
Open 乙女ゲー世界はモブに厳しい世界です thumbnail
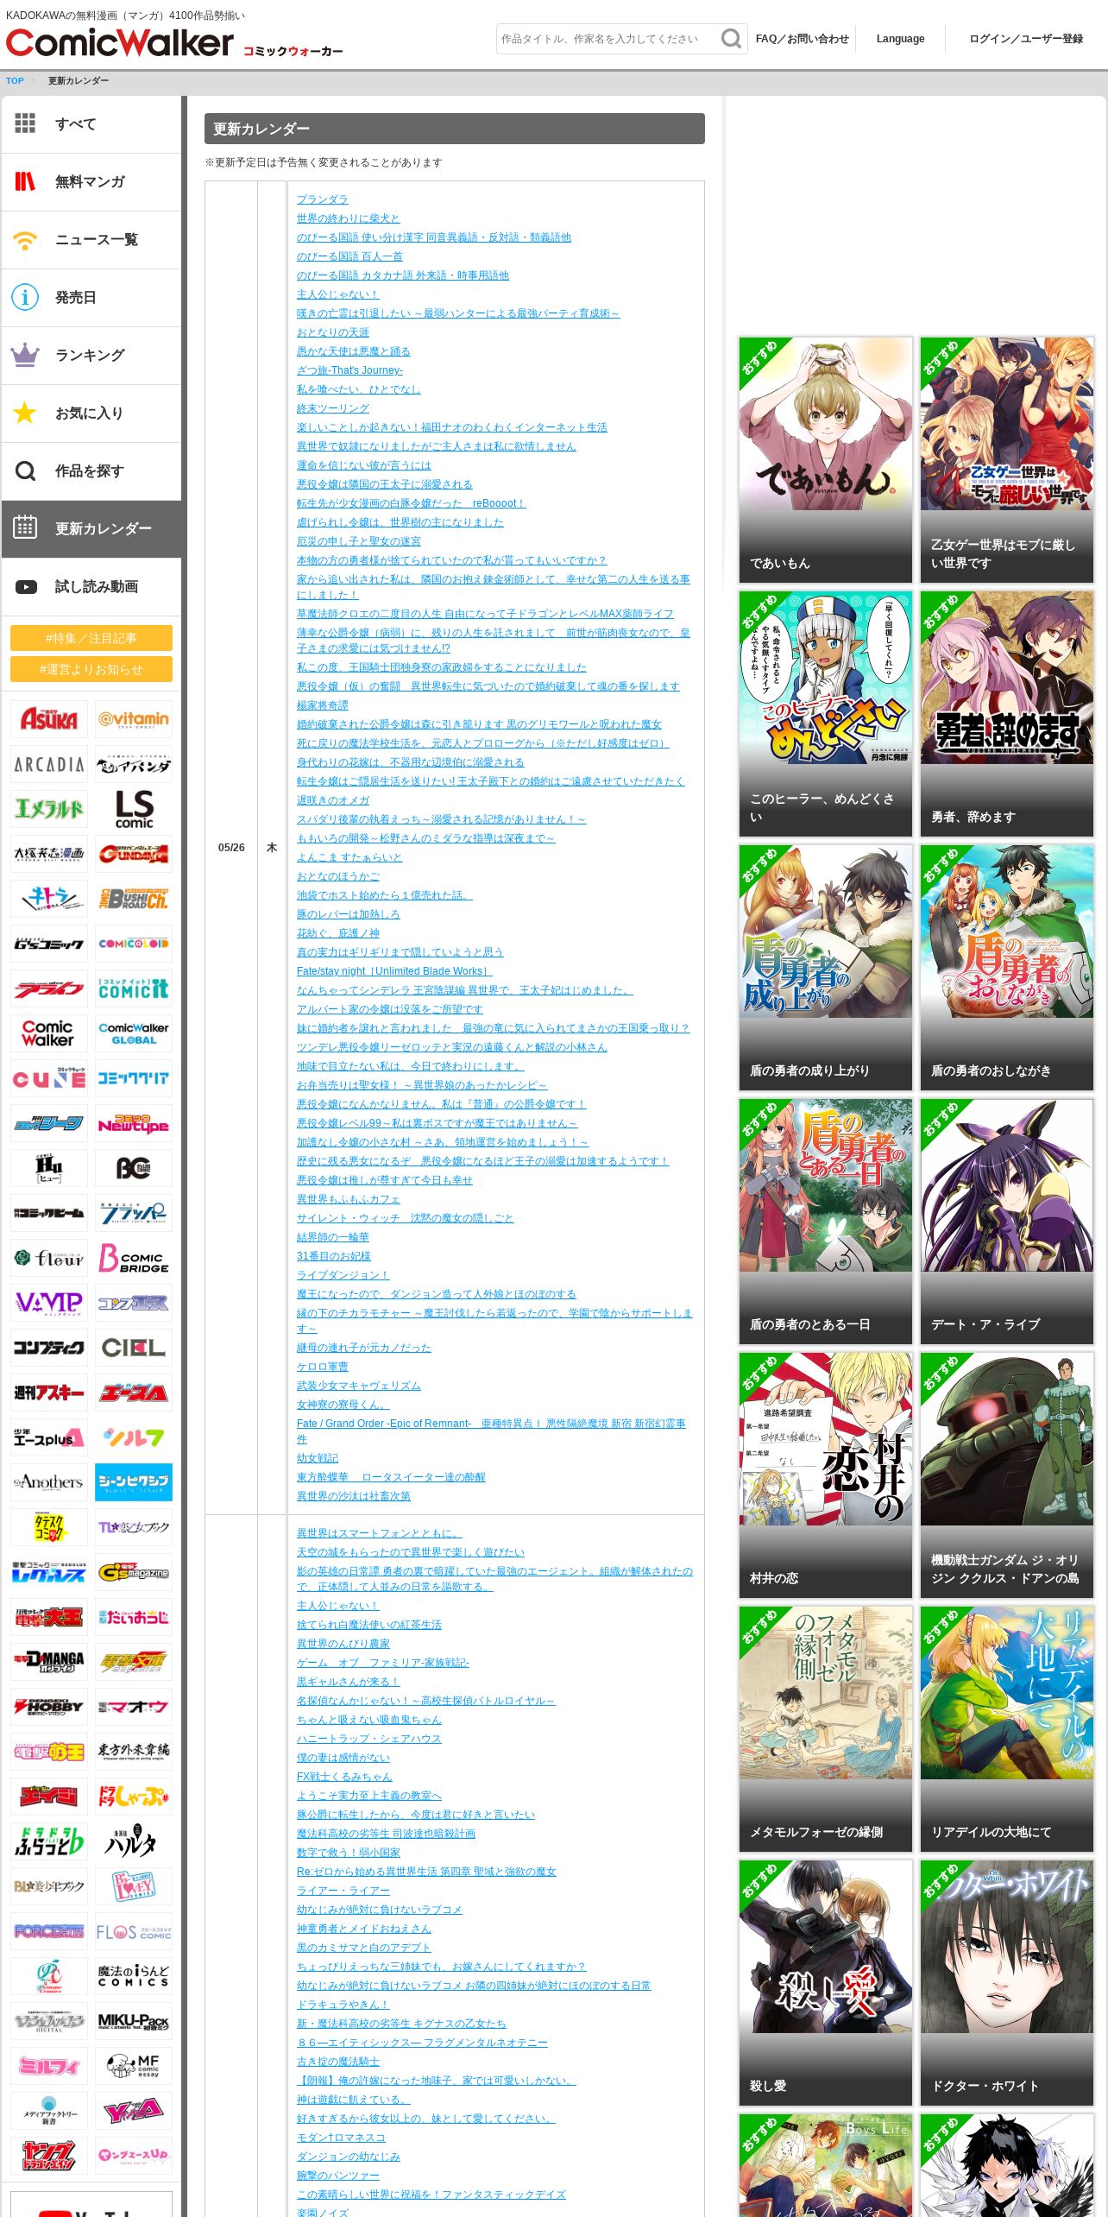(x=1006, y=459)
